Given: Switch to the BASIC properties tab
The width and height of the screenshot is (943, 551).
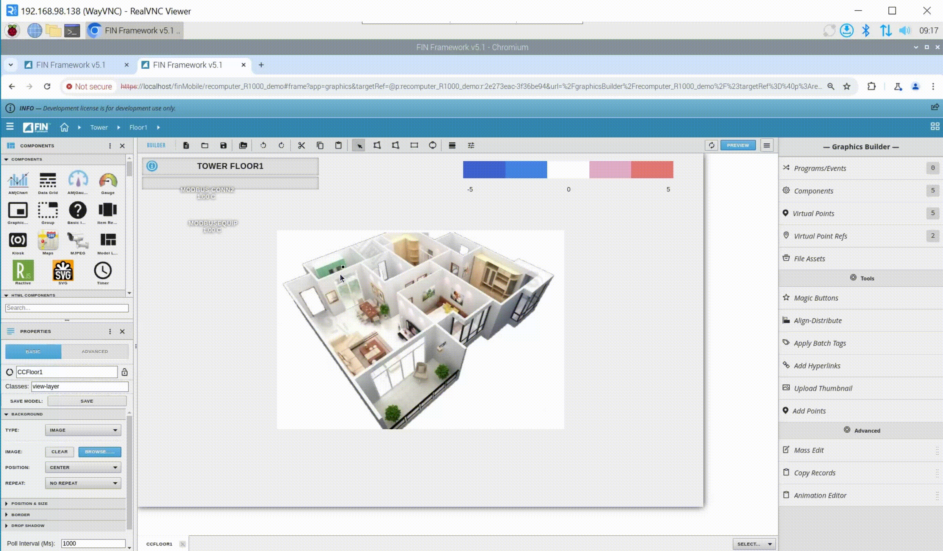Looking at the screenshot, I should click(x=33, y=351).
